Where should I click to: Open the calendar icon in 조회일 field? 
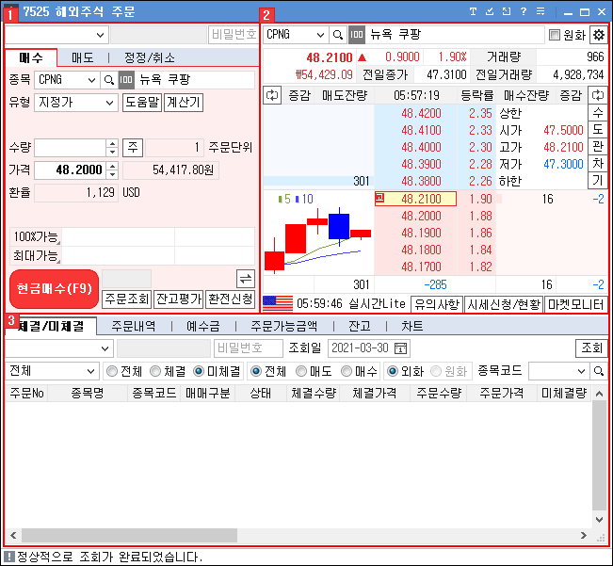[x=401, y=348]
